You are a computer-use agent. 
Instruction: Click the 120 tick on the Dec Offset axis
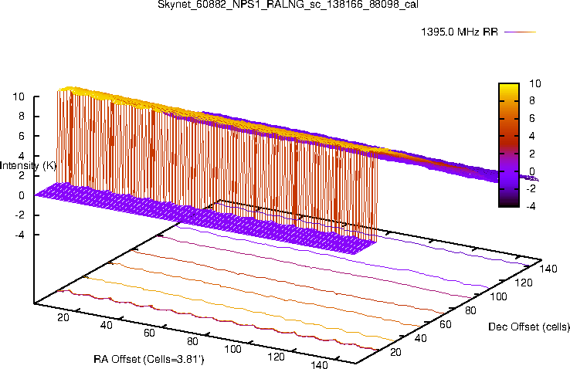524,283
